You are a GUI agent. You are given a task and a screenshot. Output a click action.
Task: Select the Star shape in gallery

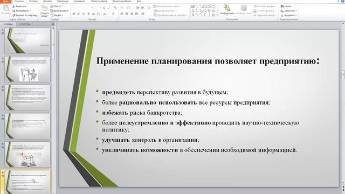(x=213, y=15)
